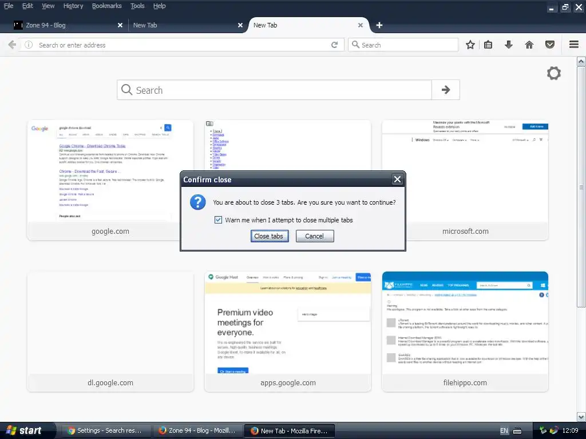
Task: Confirm with Close tabs button
Action: 270,236
